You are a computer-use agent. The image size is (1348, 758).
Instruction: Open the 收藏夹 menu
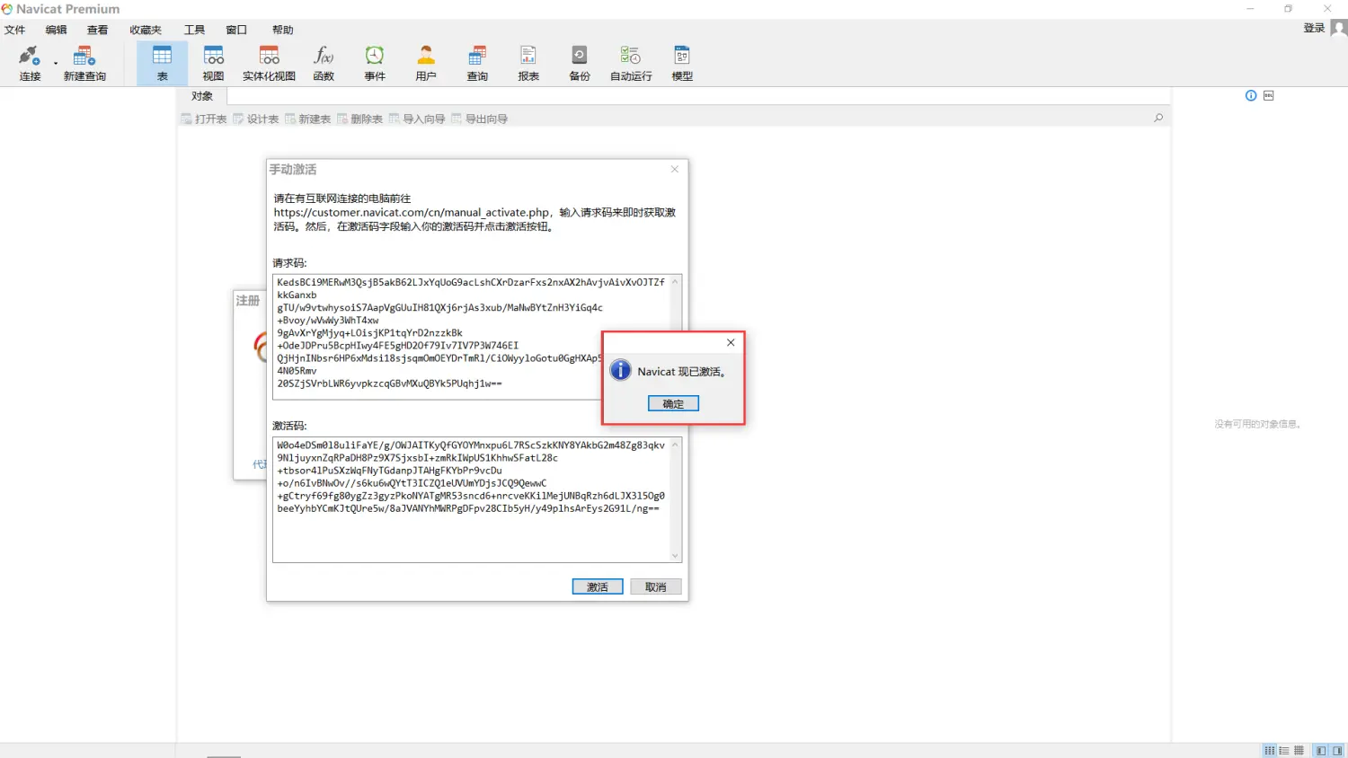point(146,30)
